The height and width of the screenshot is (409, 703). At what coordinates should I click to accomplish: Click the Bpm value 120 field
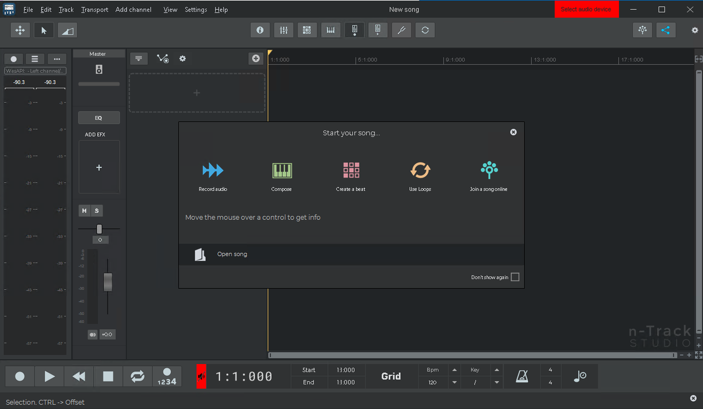[433, 382]
